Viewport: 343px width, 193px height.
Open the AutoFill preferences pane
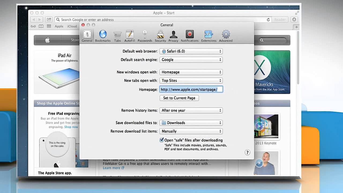tap(130, 36)
